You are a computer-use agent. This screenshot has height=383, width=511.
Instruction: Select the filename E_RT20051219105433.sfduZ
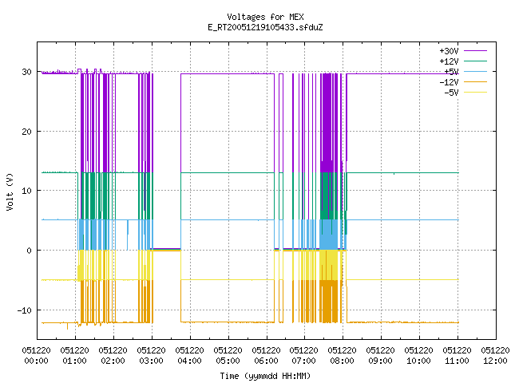tap(265, 27)
